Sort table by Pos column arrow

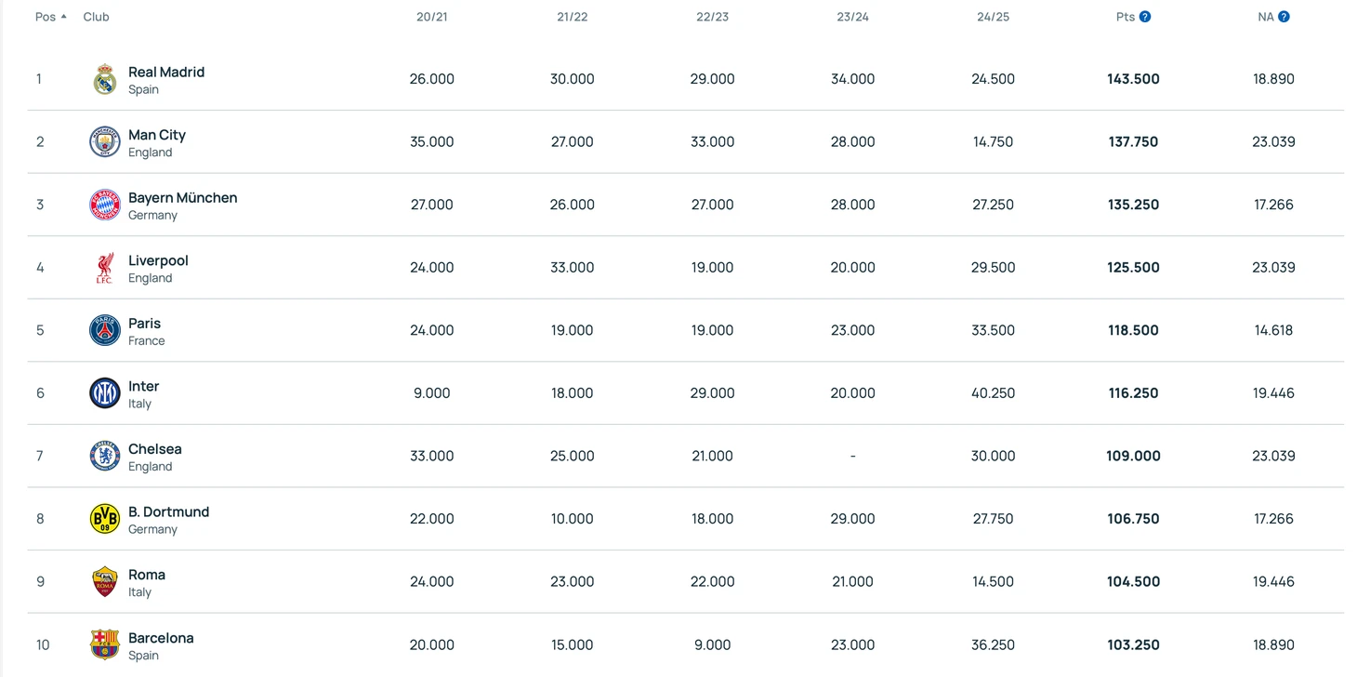(x=63, y=17)
